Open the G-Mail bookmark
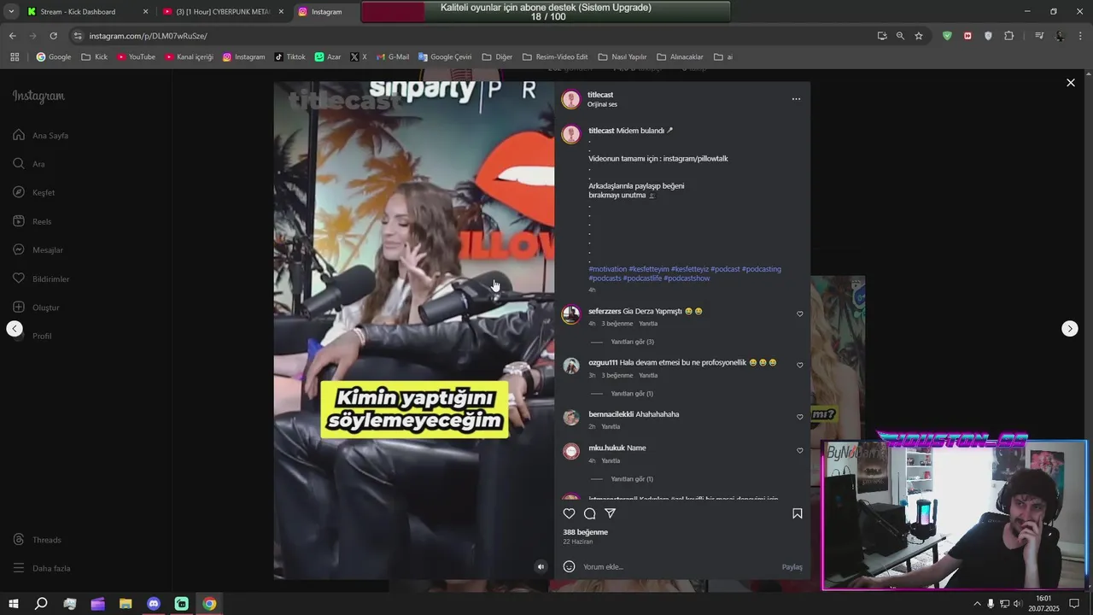This screenshot has height=615, width=1093. coord(393,57)
